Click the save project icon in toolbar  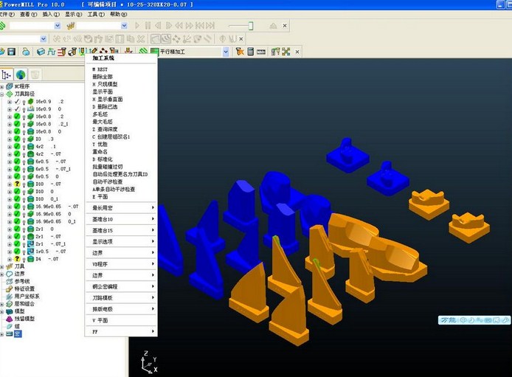click(x=12, y=52)
